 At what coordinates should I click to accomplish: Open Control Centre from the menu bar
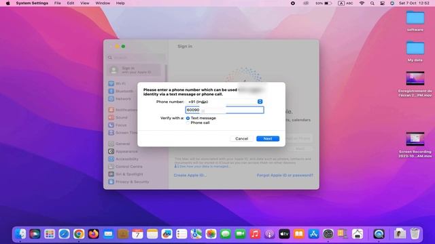[x=382, y=3]
